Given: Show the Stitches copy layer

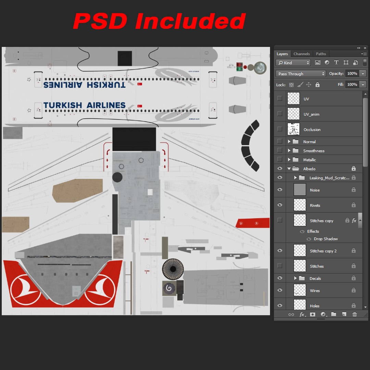Looking at the screenshot, I should pos(280,220).
